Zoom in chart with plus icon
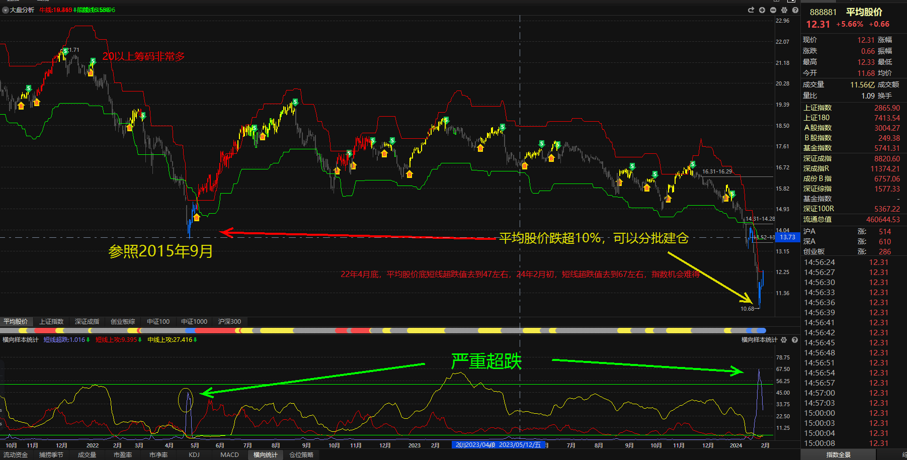Image resolution: width=907 pixels, height=460 pixels. pyautogui.click(x=762, y=10)
